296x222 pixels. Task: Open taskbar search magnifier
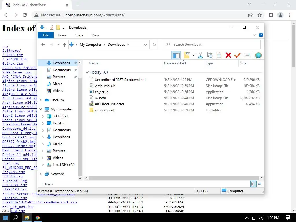[16, 218]
